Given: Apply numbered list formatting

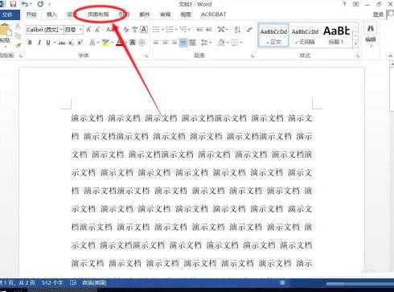Looking at the screenshot, I should (170, 30).
